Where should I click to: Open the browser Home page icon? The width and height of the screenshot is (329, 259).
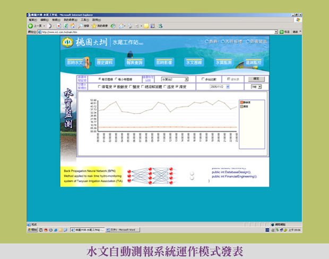[x=72, y=25]
